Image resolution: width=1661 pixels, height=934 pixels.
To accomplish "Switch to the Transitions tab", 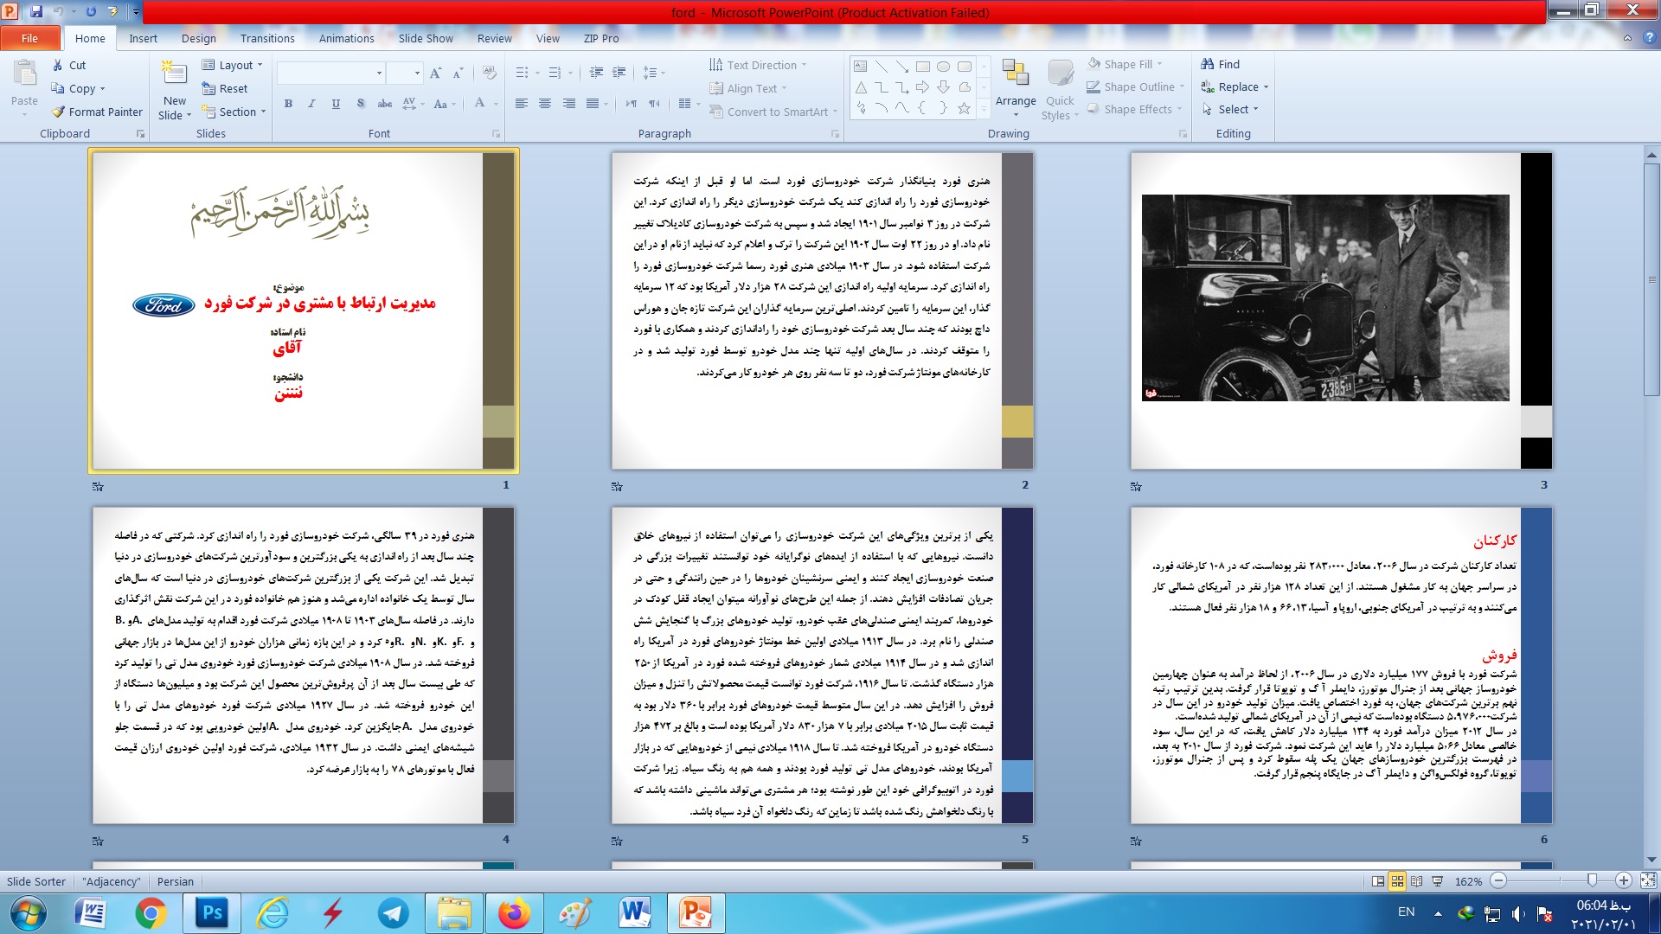I will tap(267, 38).
